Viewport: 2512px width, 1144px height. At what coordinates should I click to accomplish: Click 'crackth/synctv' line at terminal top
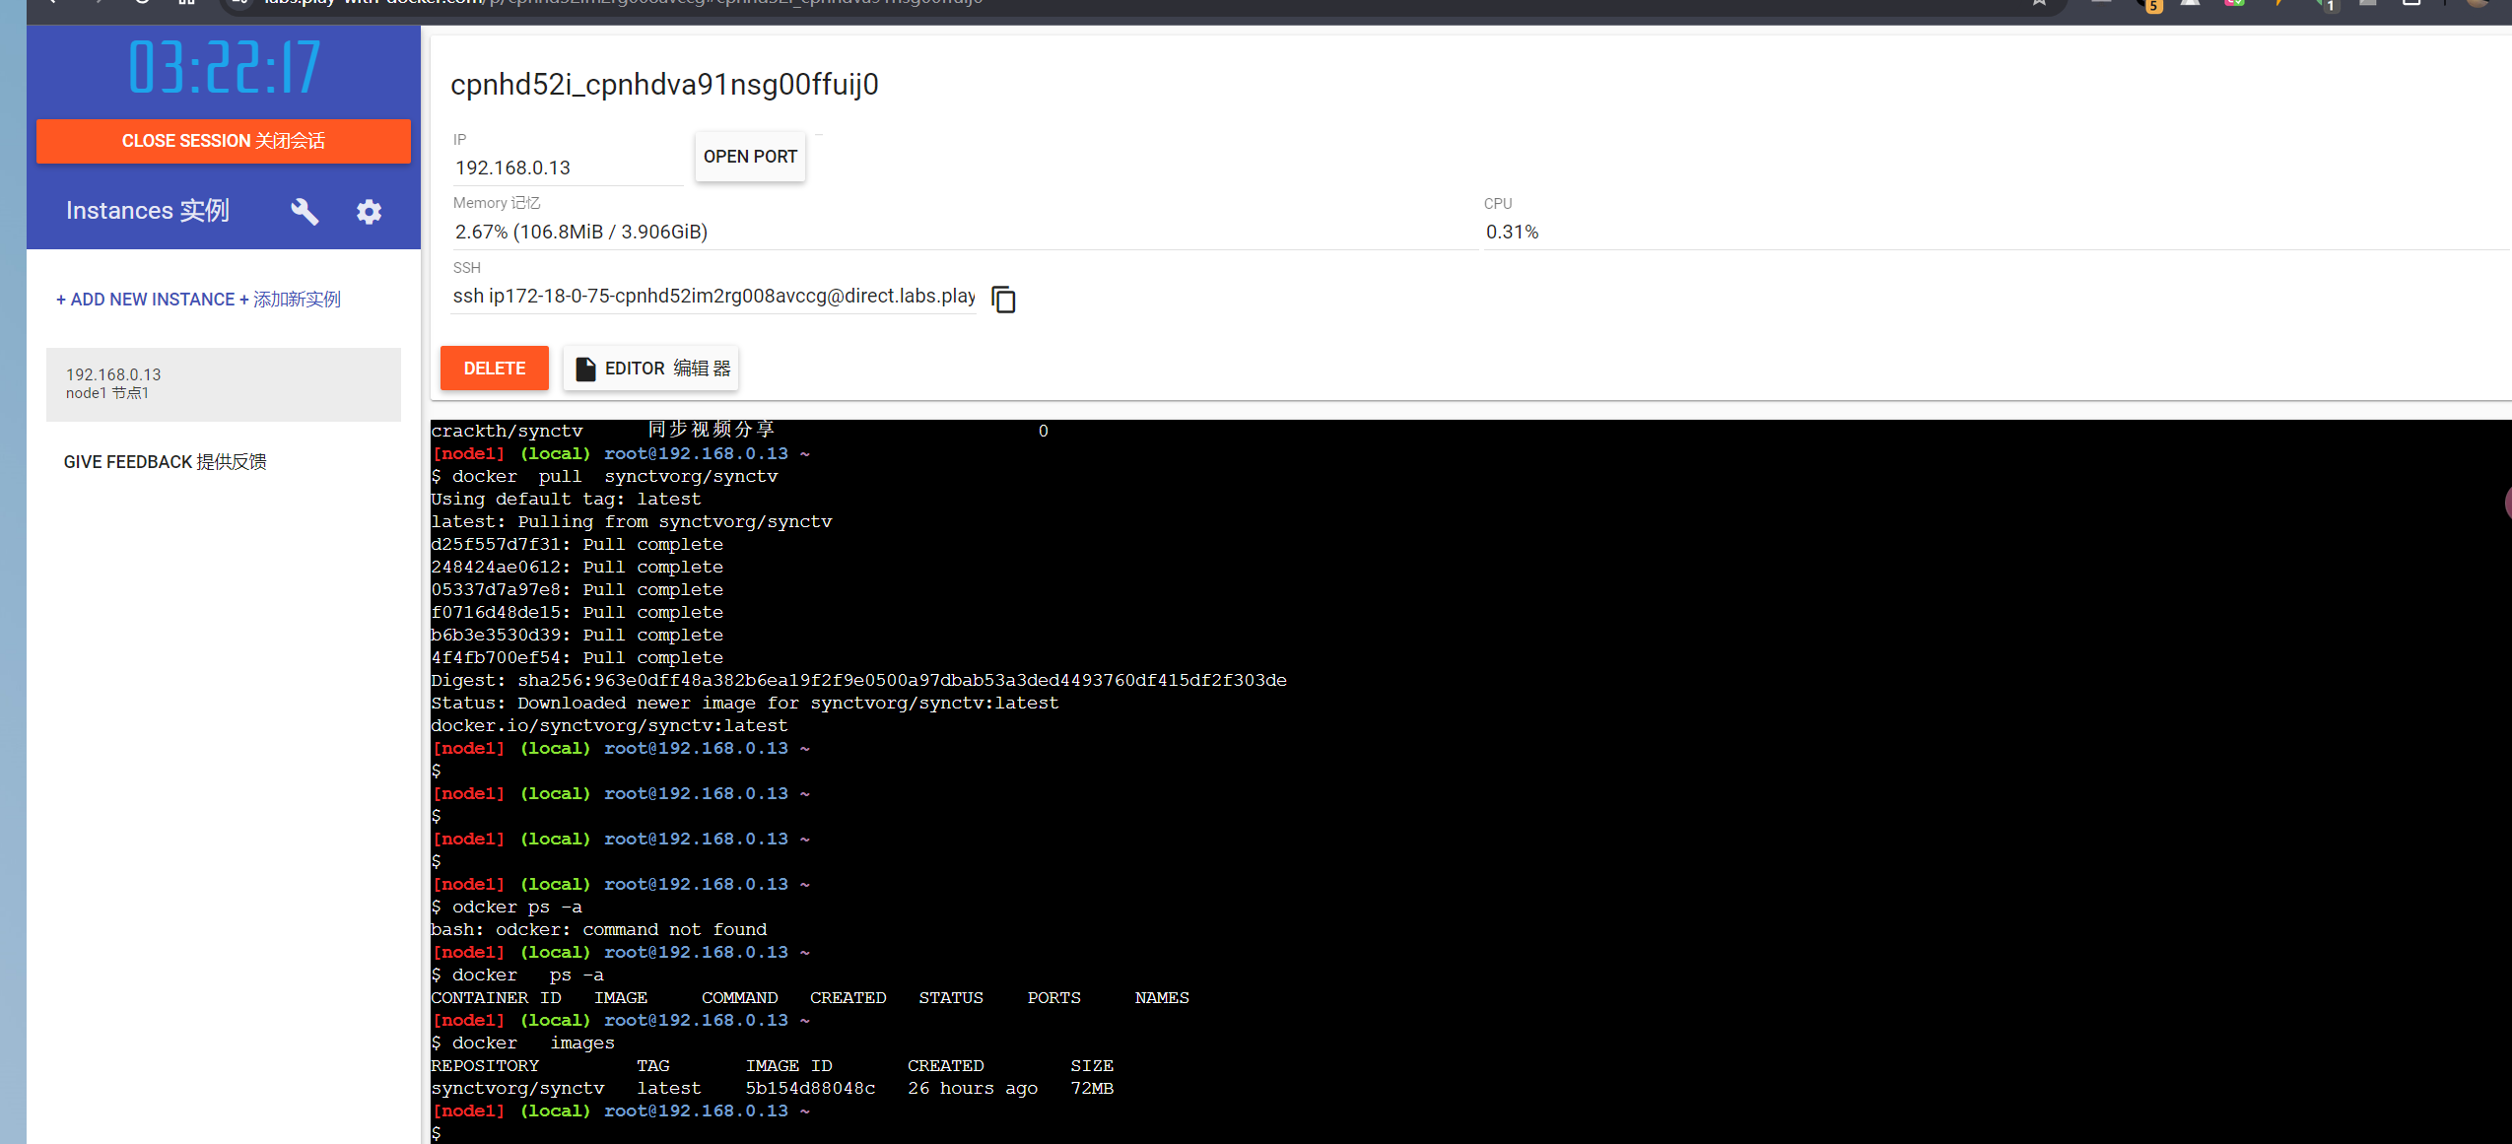coord(740,431)
